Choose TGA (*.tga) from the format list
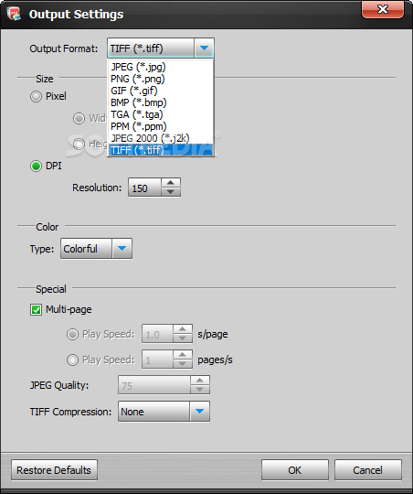The height and width of the screenshot is (494, 413). tap(161, 114)
